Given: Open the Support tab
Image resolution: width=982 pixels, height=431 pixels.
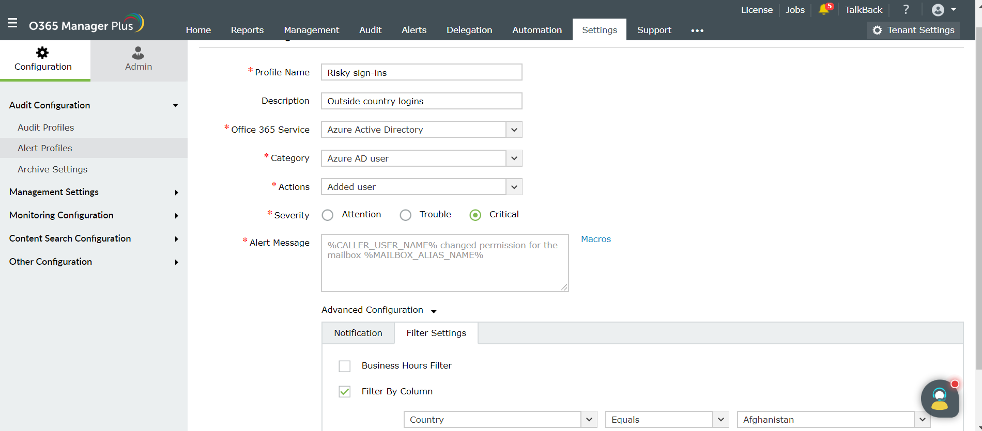Looking at the screenshot, I should point(654,30).
